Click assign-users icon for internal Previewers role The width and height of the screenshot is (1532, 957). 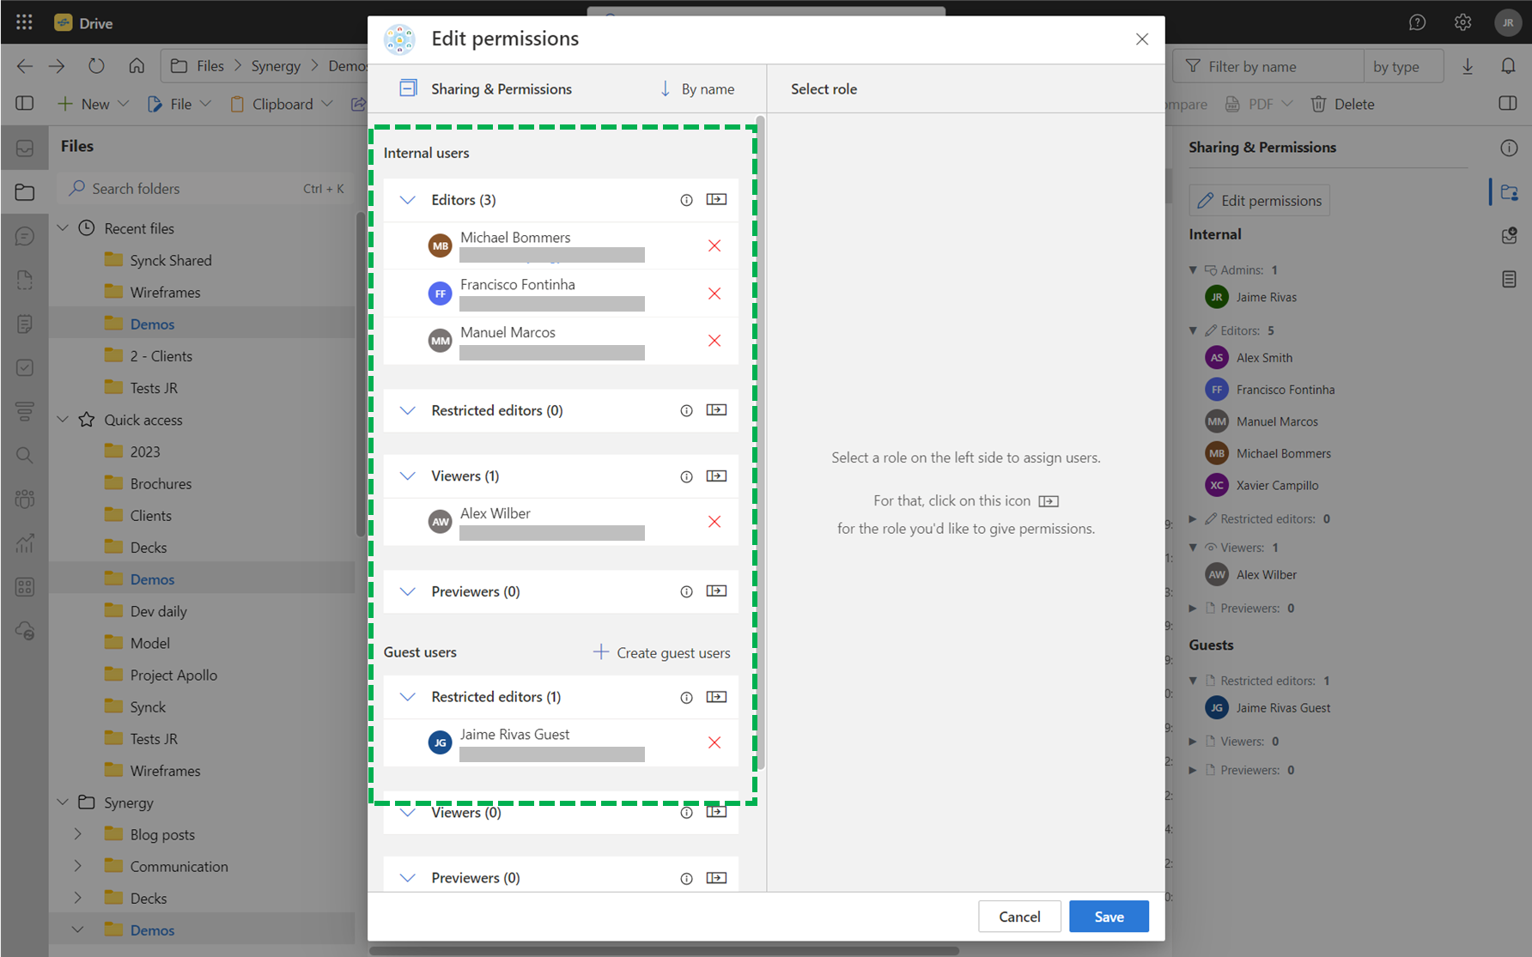[716, 591]
